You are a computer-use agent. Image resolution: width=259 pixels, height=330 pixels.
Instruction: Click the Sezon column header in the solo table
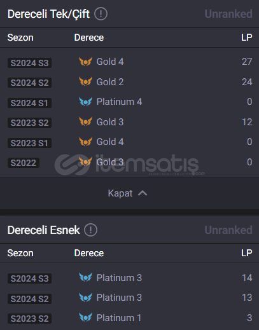[x=20, y=38]
